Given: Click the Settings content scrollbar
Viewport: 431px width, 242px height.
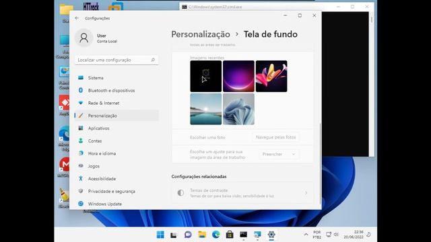Looking at the screenshot, I should point(320,164).
